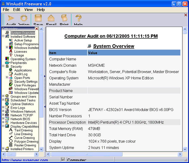189x163 pixels.
Task: Expand the Open Ports node
Action: point(7,77)
